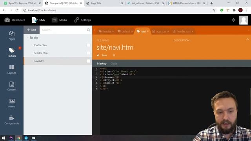Viewport: 251px width, 141px height.
Task: Close the header.scss editor tab
Action: 193,31
